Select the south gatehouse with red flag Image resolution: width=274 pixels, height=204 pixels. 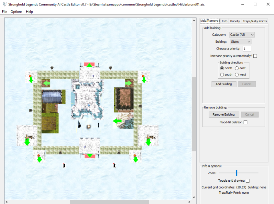(90, 148)
